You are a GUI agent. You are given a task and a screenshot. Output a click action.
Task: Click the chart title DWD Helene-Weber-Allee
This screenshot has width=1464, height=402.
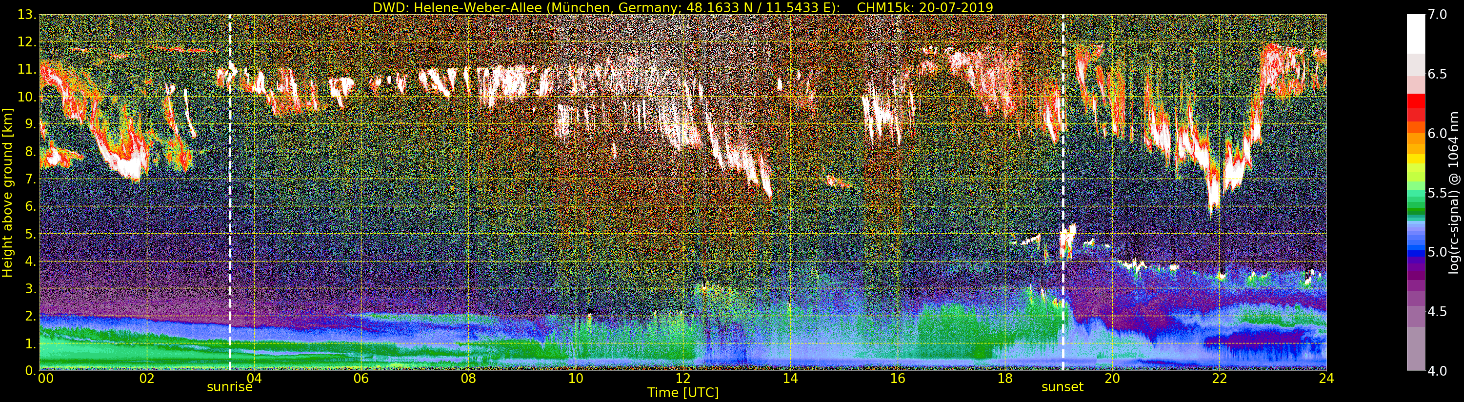coord(682,7)
